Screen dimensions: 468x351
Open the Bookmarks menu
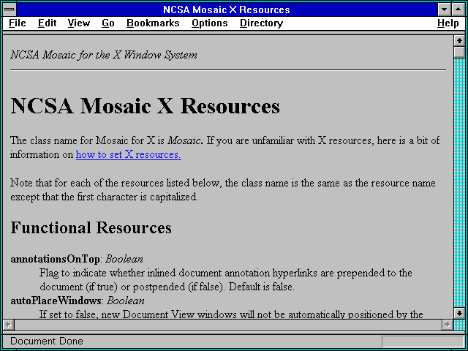[153, 23]
